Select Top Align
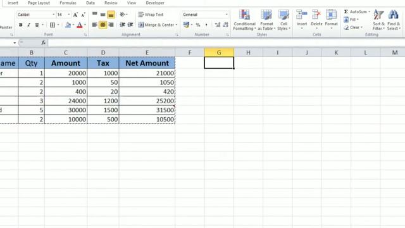405x228 pixels. pos(95,14)
